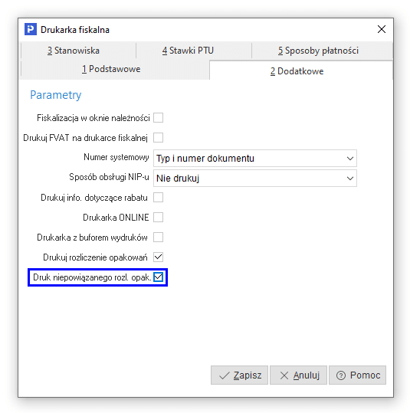Click the Nie drukuj field text
Image resolution: width=410 pixels, height=413 pixels.
tap(178, 179)
